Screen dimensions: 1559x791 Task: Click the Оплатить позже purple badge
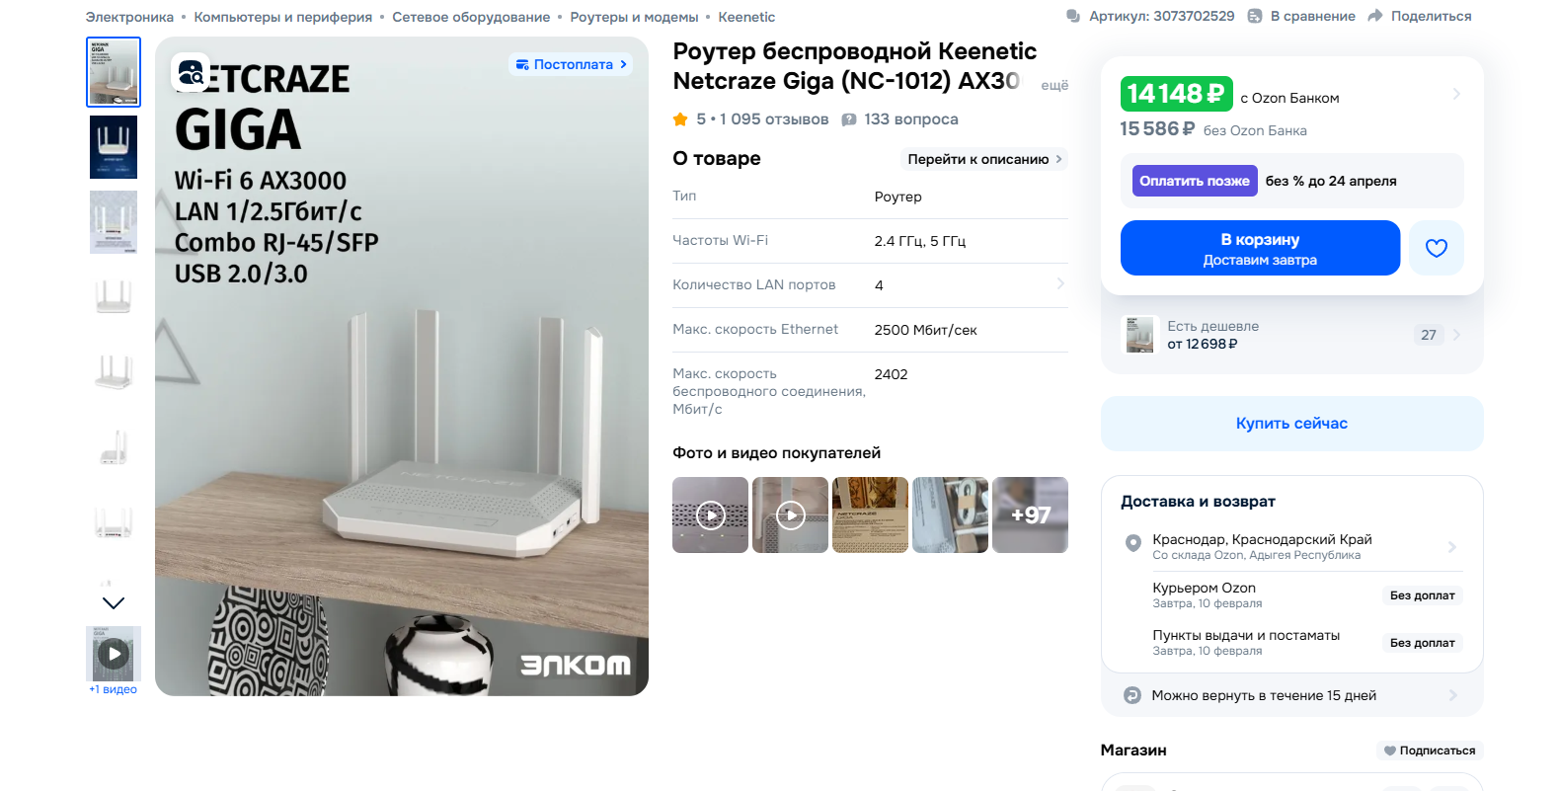(x=1195, y=181)
